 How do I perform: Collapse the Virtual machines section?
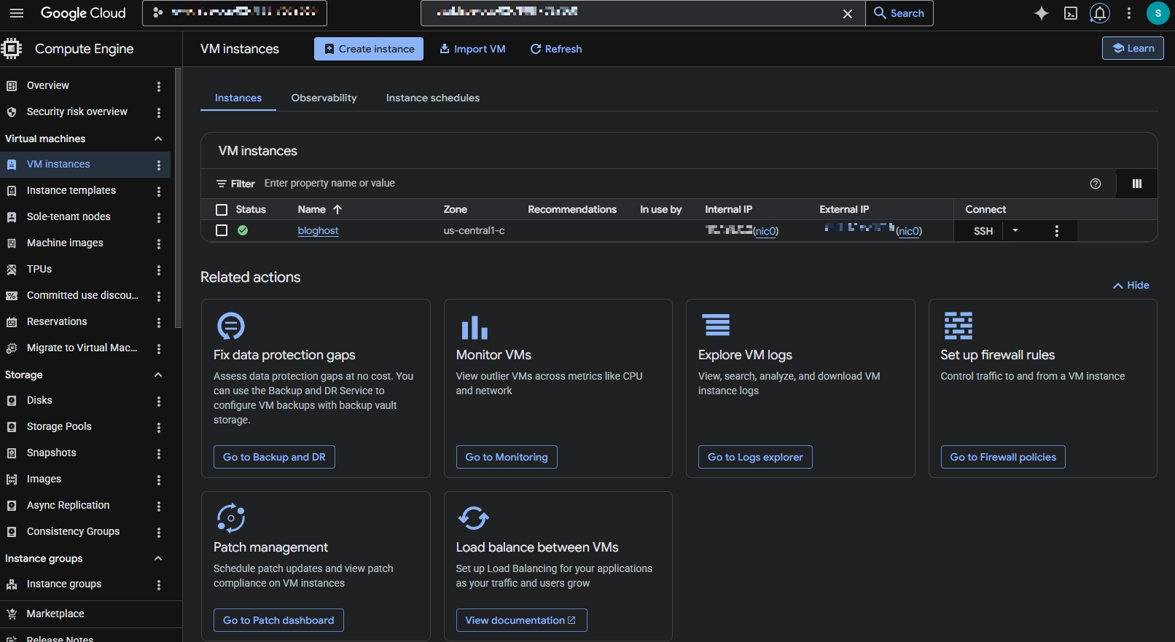point(158,138)
